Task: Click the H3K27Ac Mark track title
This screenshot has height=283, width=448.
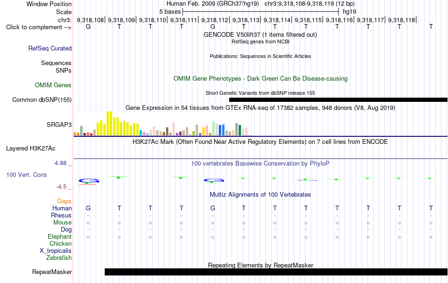Action: point(260,142)
